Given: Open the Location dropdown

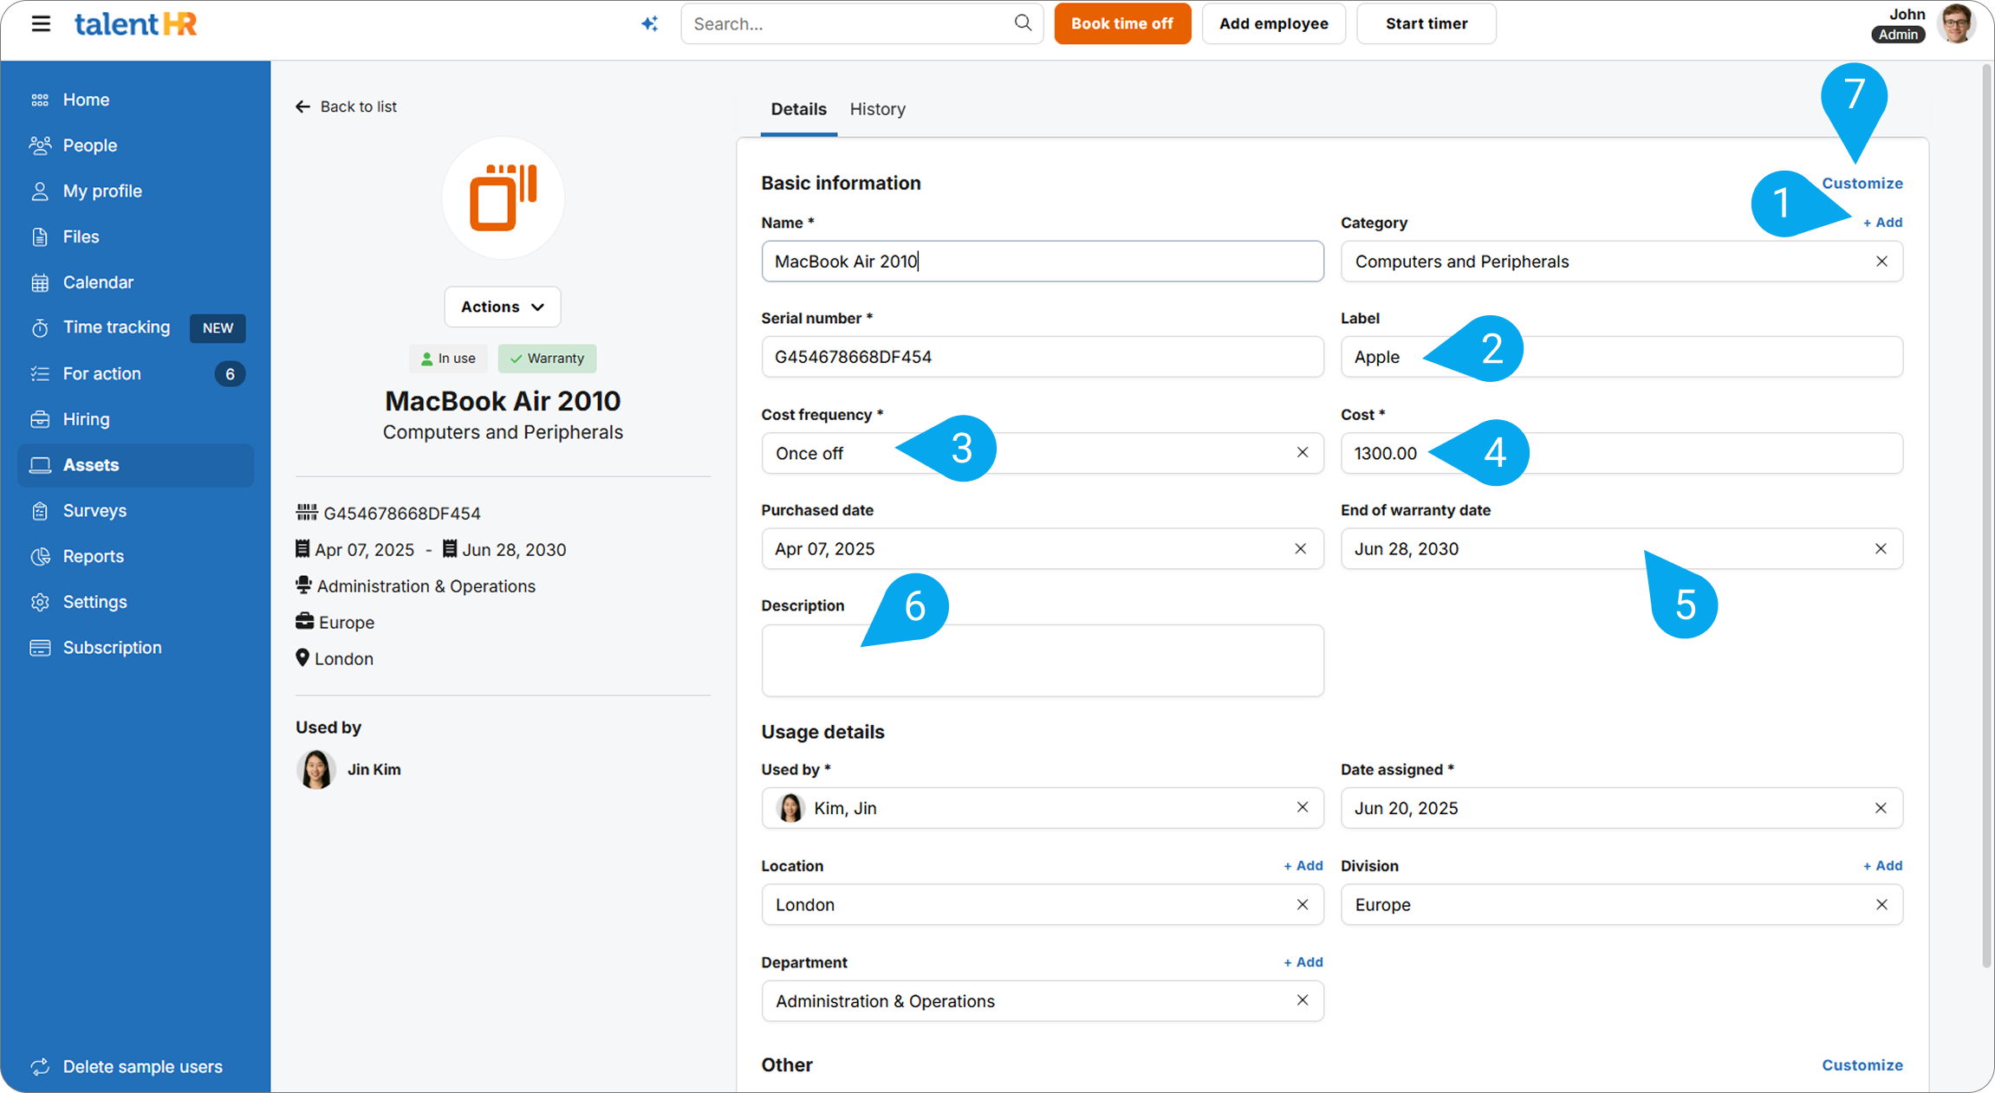Looking at the screenshot, I should pos(1043,905).
